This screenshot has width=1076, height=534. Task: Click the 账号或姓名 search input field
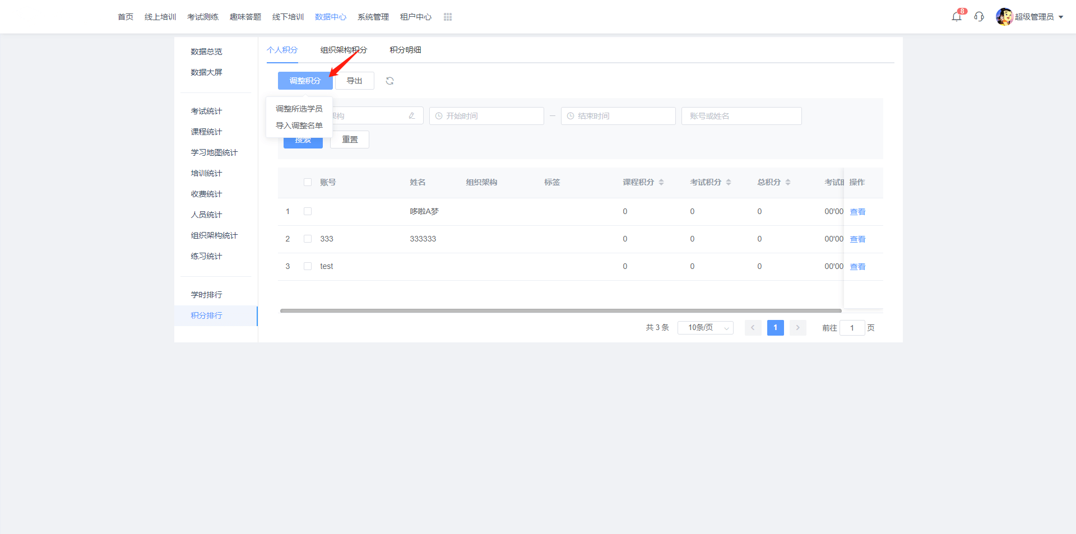[741, 116]
